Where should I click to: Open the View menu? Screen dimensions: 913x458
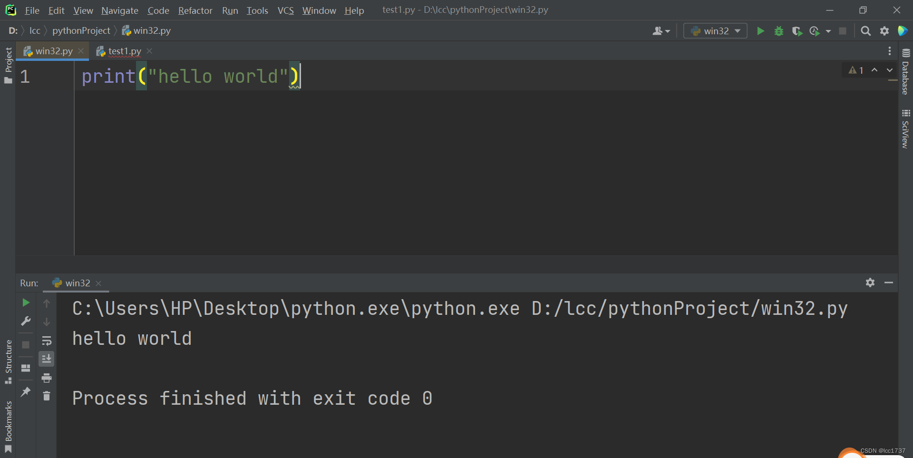tap(83, 10)
